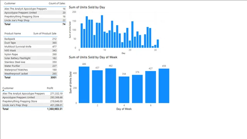Select the profit value 271,332.19

coord(56,93)
